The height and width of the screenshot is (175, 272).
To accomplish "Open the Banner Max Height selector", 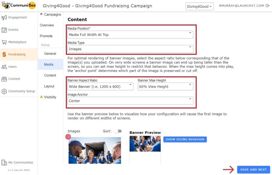I will pyautogui.click(x=165, y=86).
